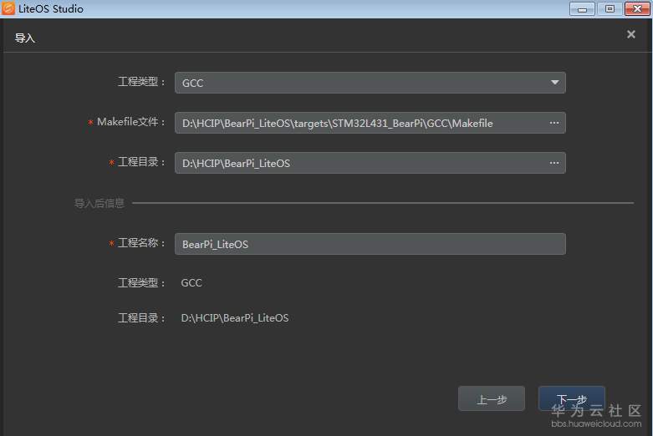Open the 工程类型 GCC dropdown
This screenshot has width=653, height=436.
click(370, 83)
